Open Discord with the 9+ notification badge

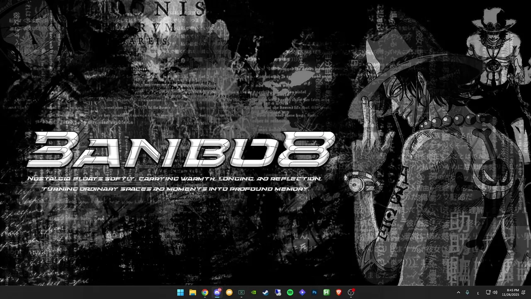coord(217,292)
